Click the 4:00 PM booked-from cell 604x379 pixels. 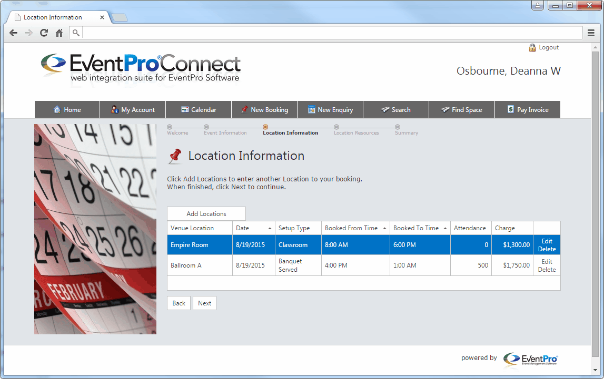355,265
